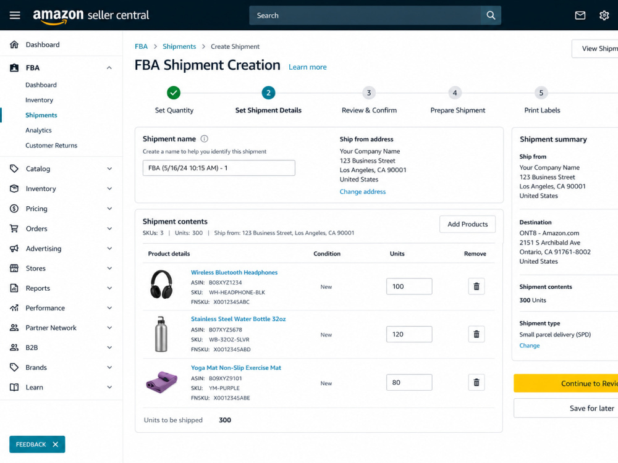Expand the Orders sidebar section
Image resolution: width=618 pixels, height=463 pixels.
(x=109, y=228)
